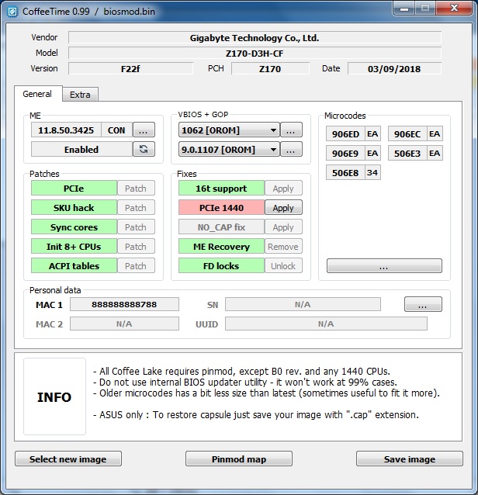Viewport: 478px width, 495px height.
Task: Click Select new image button
Action: [68, 459]
